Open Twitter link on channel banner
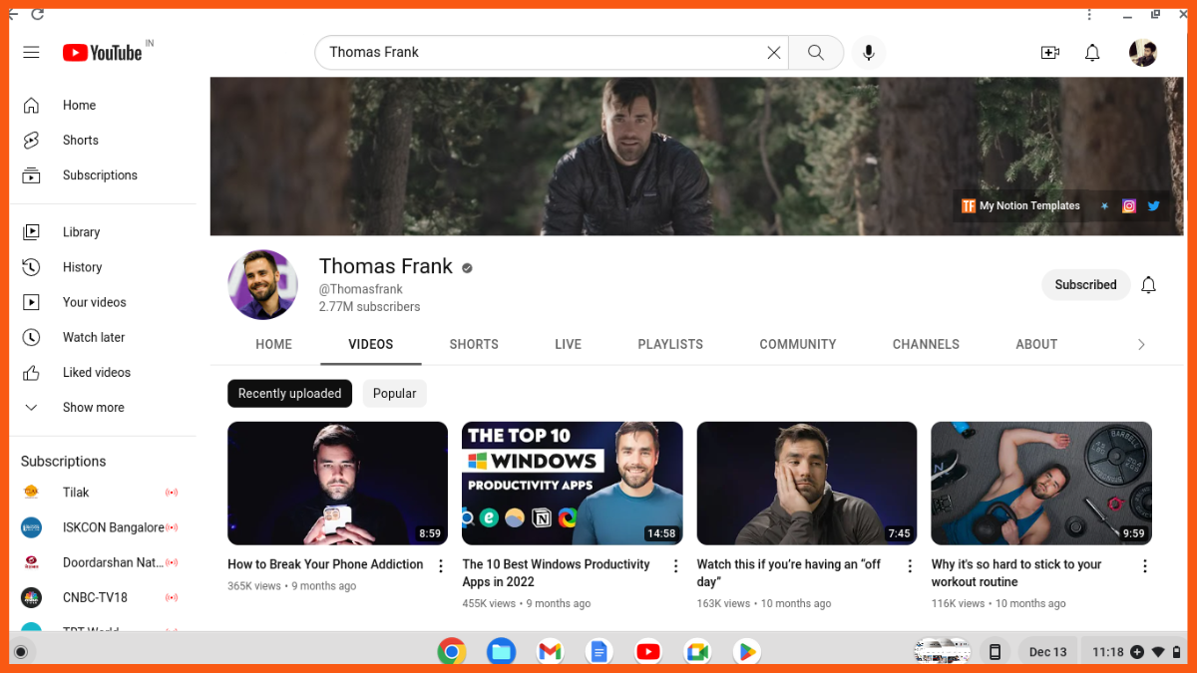Screen dimensions: 1197x673 click(1153, 206)
